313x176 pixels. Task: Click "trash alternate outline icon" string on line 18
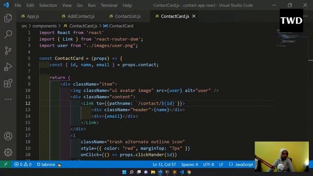(x=146, y=142)
